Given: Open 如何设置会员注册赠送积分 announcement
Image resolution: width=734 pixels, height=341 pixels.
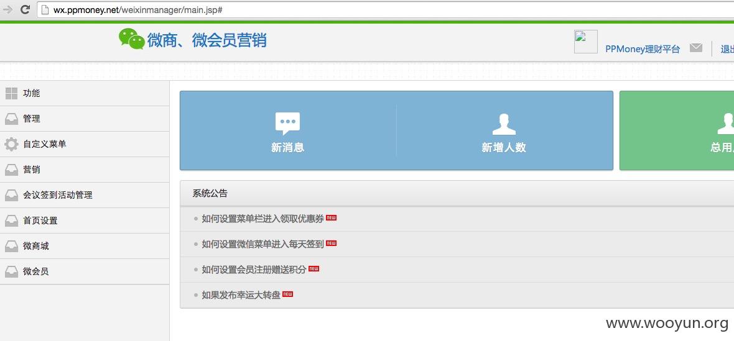Looking at the screenshot, I should pyautogui.click(x=254, y=270).
